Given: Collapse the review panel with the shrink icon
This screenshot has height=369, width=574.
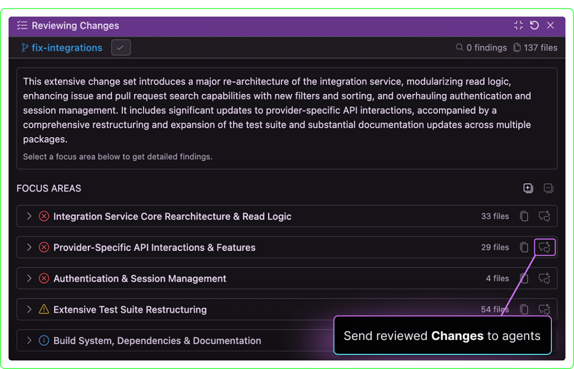Looking at the screenshot, I should pos(518,25).
